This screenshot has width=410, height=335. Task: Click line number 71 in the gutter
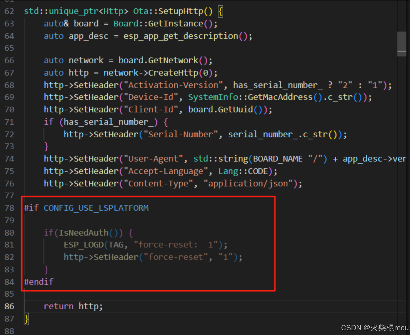pos(9,122)
